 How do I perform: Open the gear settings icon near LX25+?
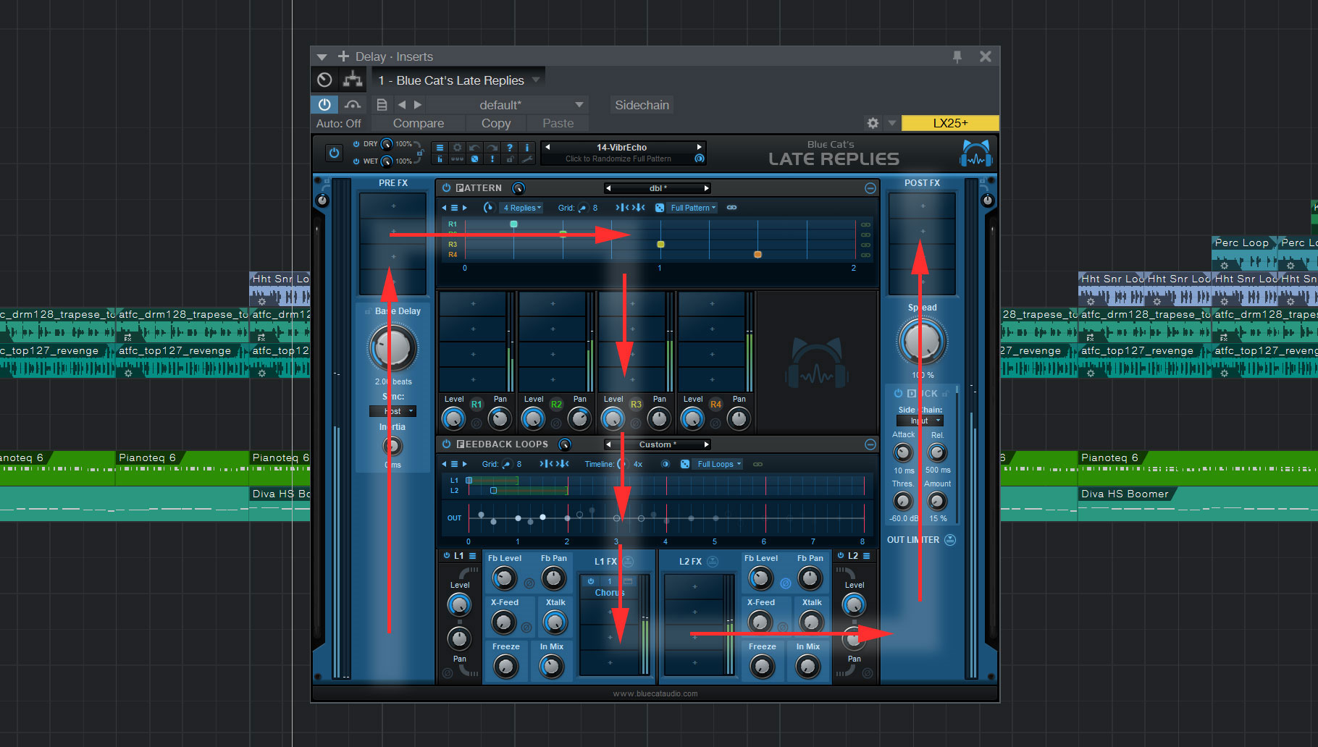(873, 123)
